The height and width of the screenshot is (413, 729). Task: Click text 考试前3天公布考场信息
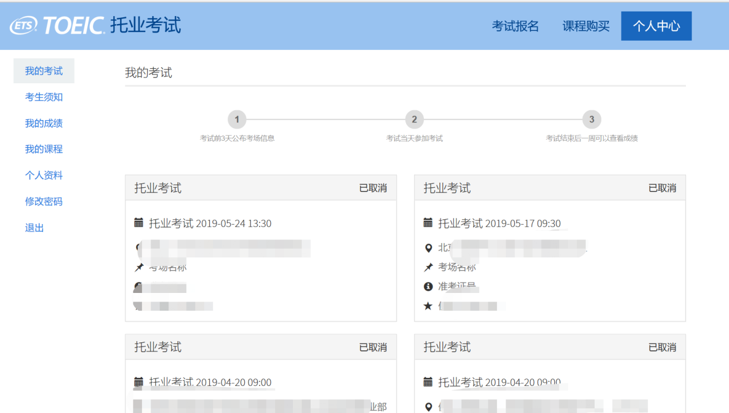(x=237, y=138)
